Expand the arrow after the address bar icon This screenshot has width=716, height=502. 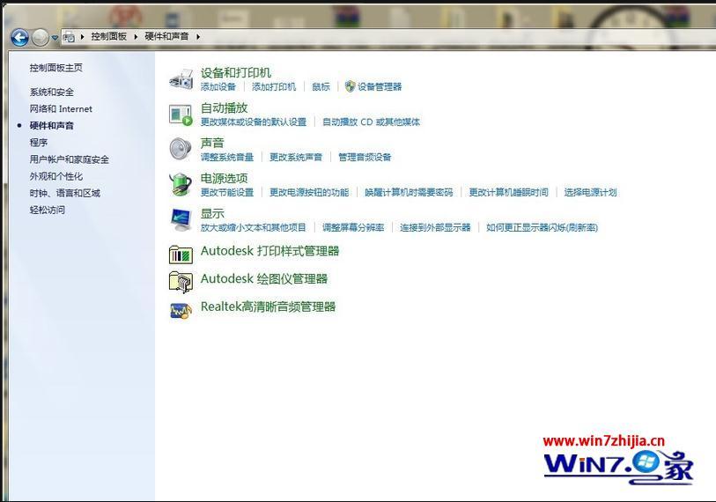pos(82,36)
